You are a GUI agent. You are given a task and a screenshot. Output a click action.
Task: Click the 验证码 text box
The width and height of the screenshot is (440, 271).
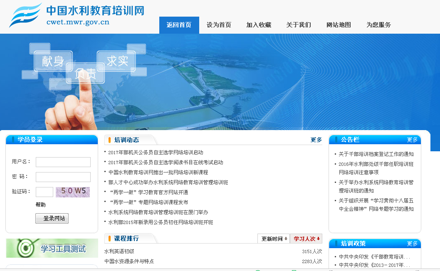coord(44,192)
